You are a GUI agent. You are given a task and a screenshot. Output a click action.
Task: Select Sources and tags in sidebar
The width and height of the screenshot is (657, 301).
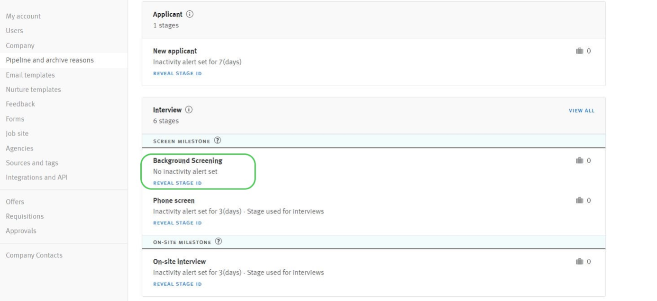[x=32, y=163]
